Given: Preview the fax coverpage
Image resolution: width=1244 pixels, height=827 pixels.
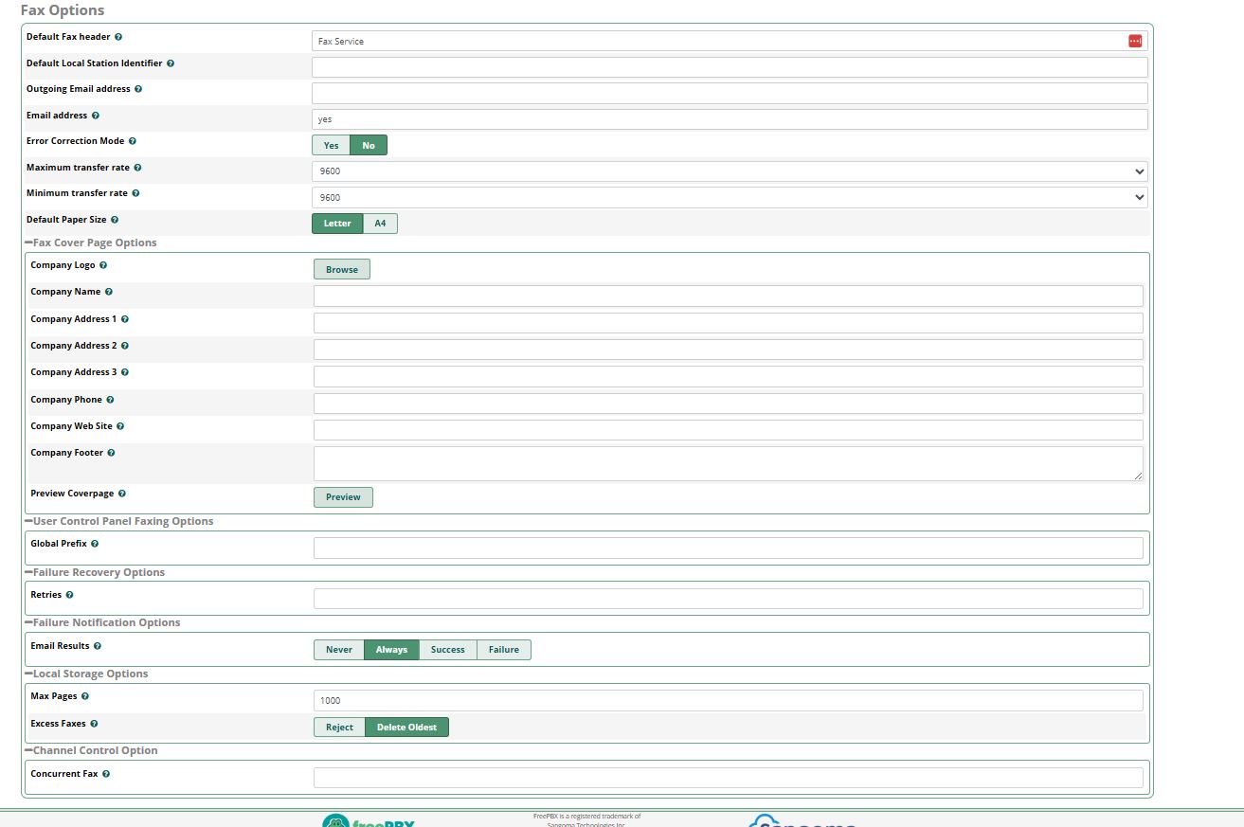Looking at the screenshot, I should [343, 497].
